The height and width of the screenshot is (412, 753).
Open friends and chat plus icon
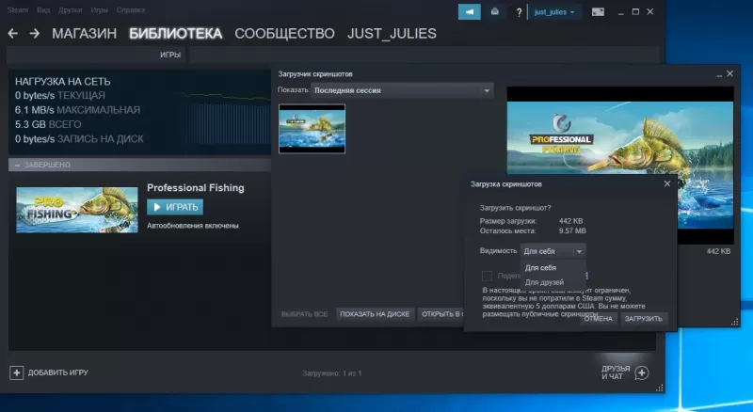coord(642,372)
